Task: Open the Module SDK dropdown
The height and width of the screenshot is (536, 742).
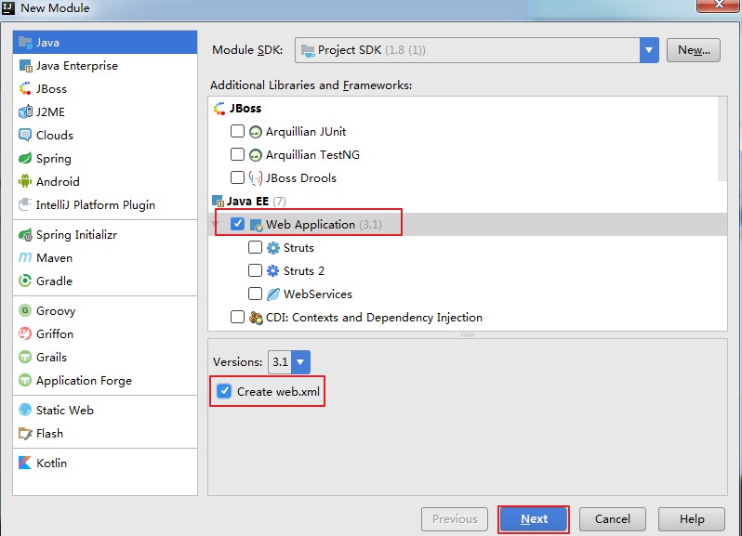Action: (649, 50)
